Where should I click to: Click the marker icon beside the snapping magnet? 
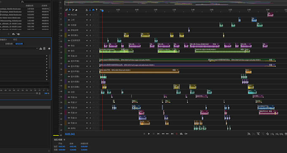(x=97, y=10)
